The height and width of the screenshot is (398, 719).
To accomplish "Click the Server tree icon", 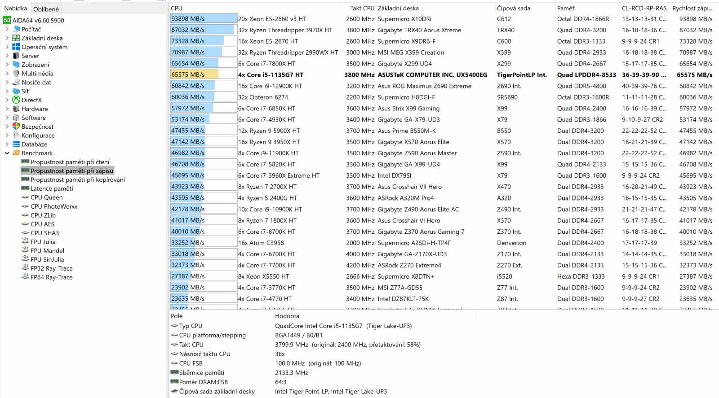I will tap(16, 56).
